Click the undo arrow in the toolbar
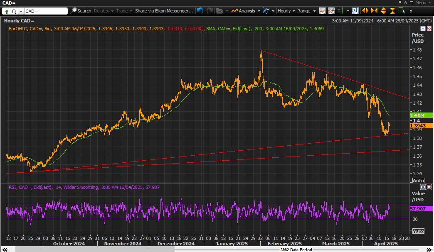 pos(200,11)
